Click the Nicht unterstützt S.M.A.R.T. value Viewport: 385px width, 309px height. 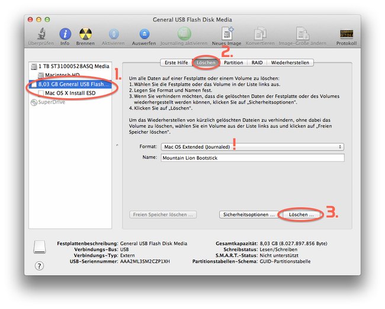(279, 256)
